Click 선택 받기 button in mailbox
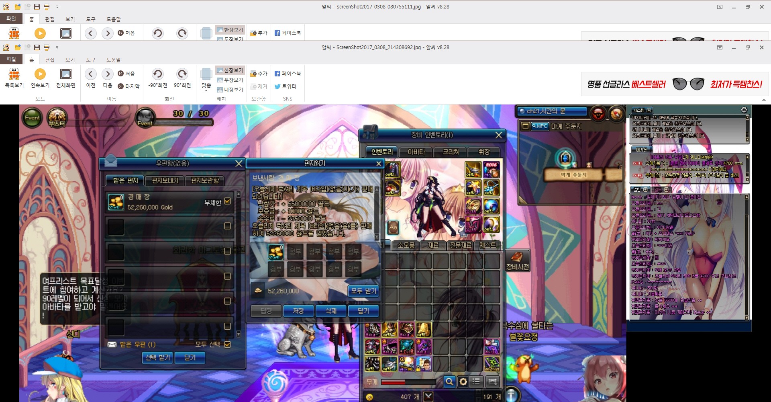771x402 pixels. pos(158,357)
